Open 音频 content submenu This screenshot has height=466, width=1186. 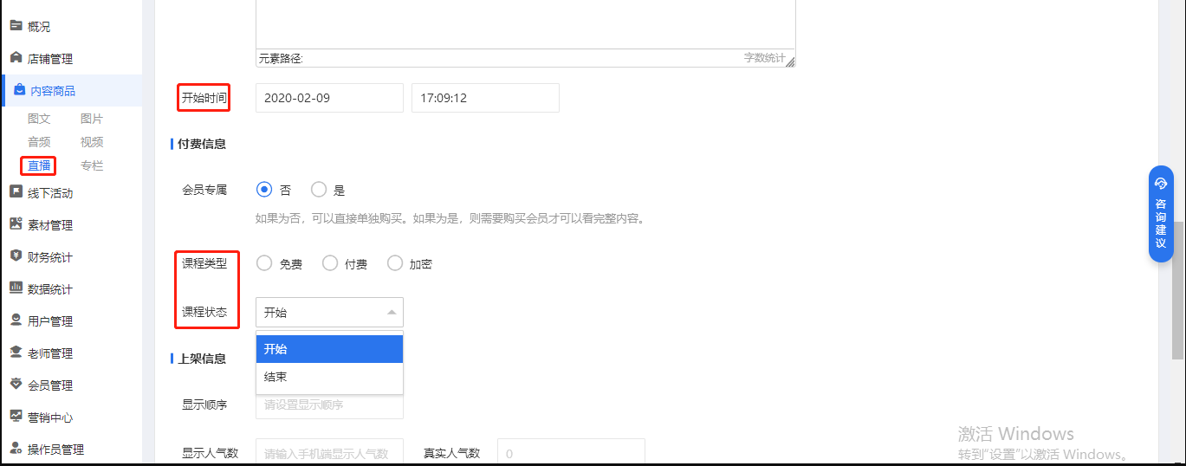tap(39, 142)
